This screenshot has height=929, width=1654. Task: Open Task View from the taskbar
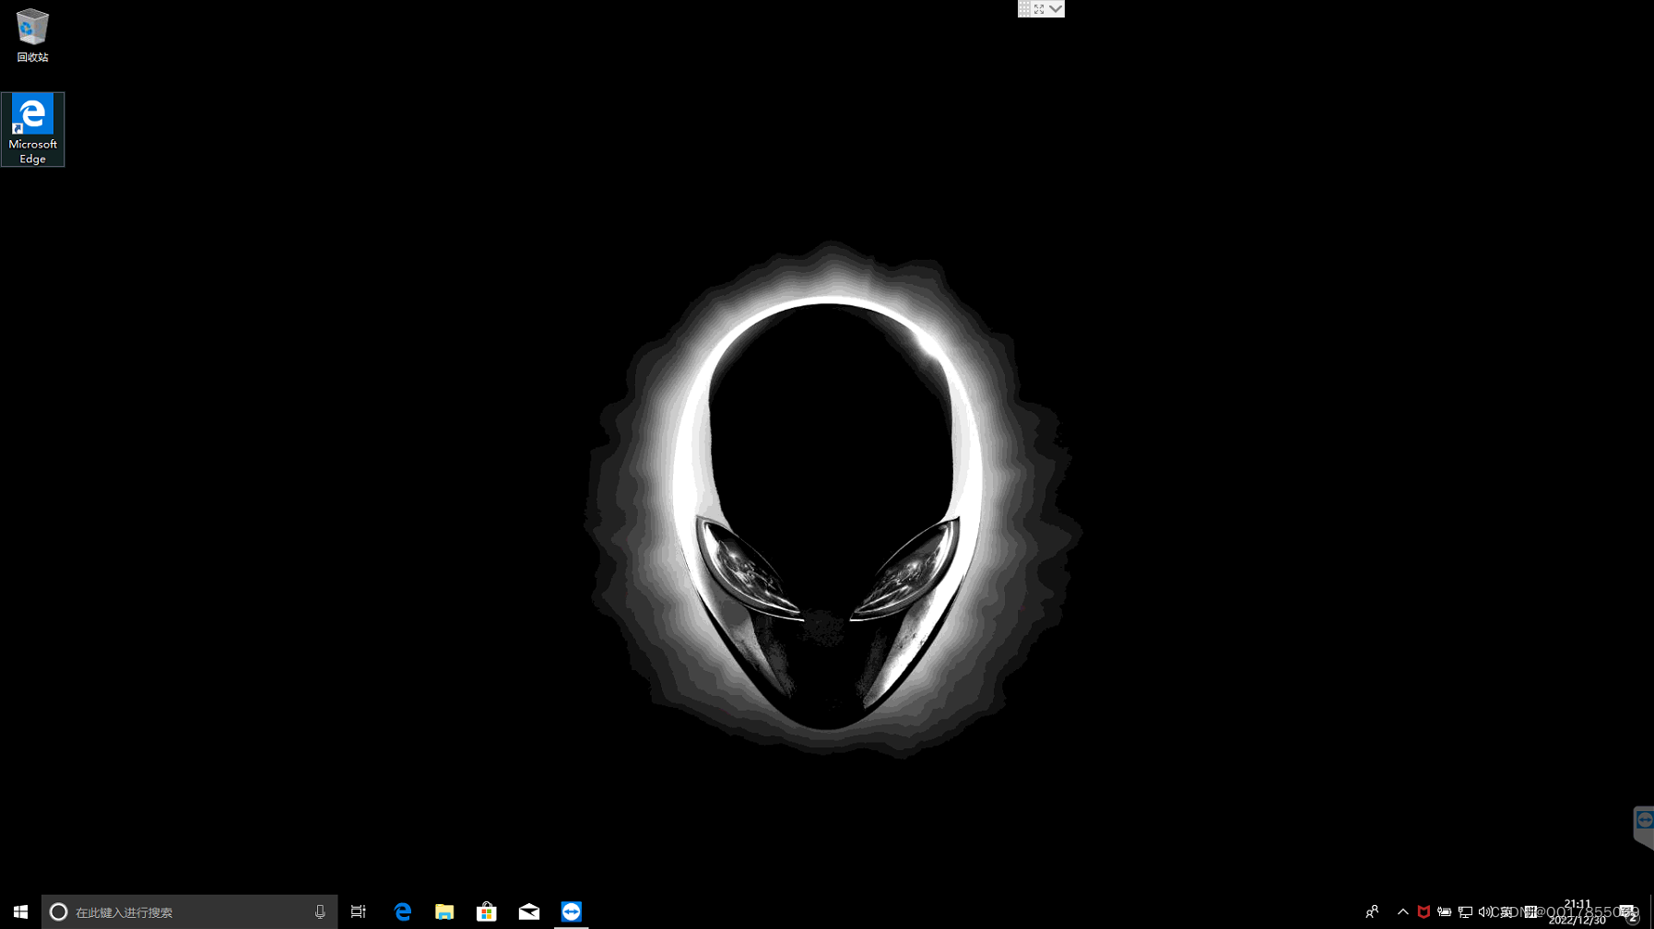click(x=359, y=911)
